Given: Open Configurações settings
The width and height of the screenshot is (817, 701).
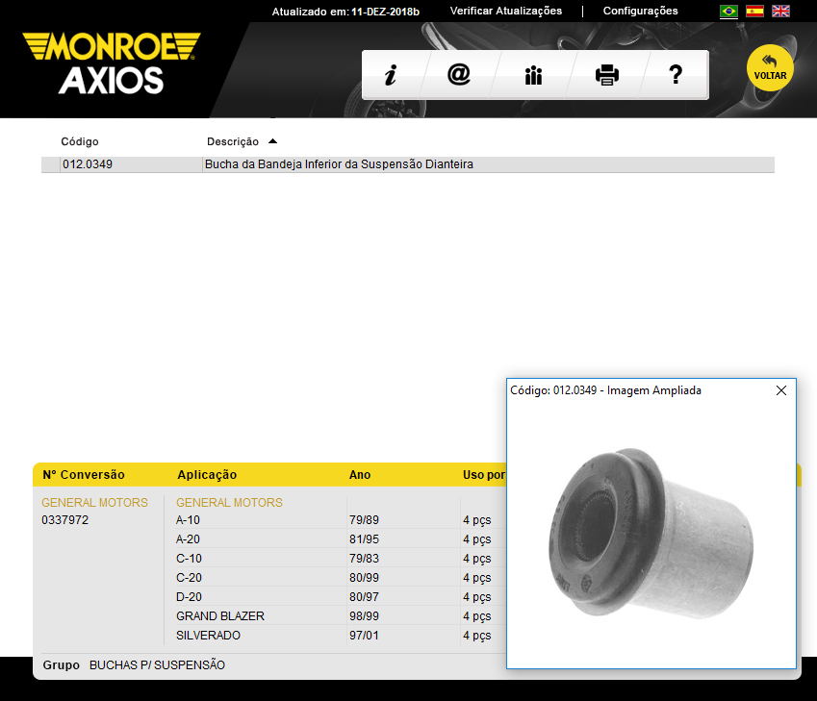Looking at the screenshot, I should click(x=640, y=12).
